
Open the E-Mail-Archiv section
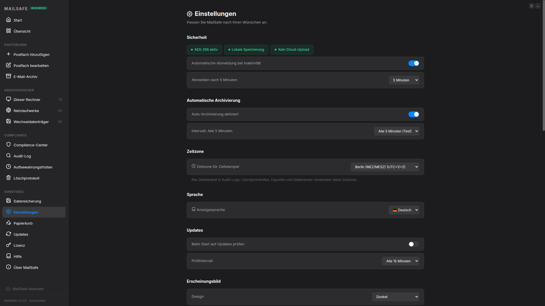[9, 76]
